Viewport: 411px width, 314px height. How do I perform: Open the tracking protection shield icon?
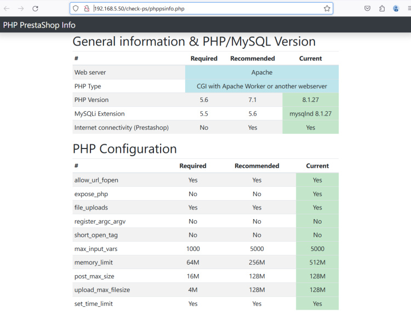pyautogui.click(x=76, y=9)
